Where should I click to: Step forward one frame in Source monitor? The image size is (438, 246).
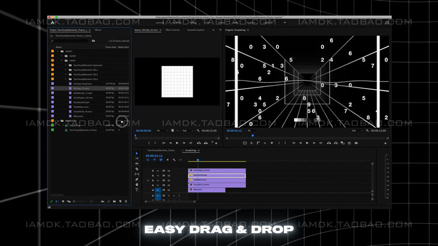pos(184,143)
